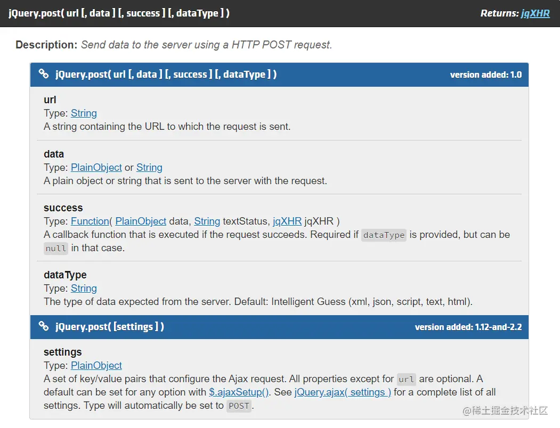Screen dimensions: 560x428
Task: Follow the $.ajaxSetup() link
Action: [239, 392]
